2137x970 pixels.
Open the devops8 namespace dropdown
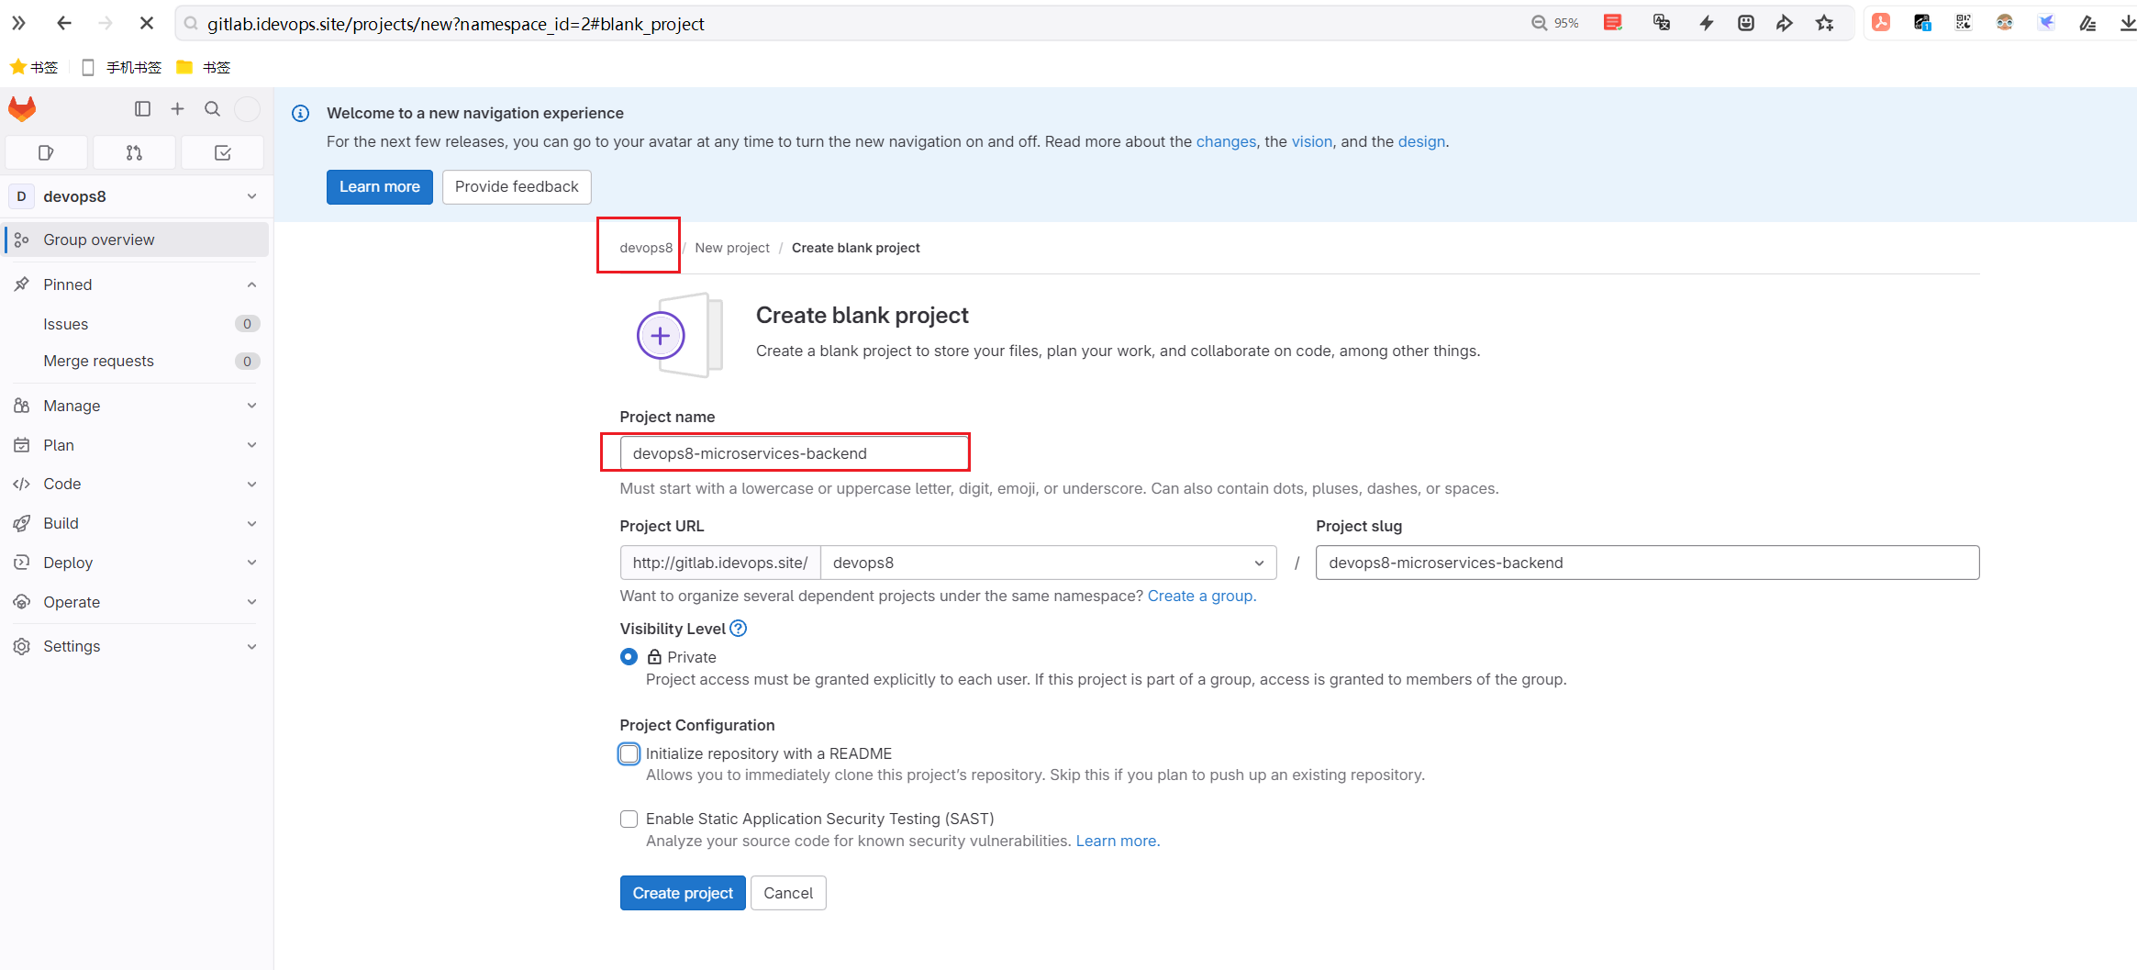(x=1048, y=563)
